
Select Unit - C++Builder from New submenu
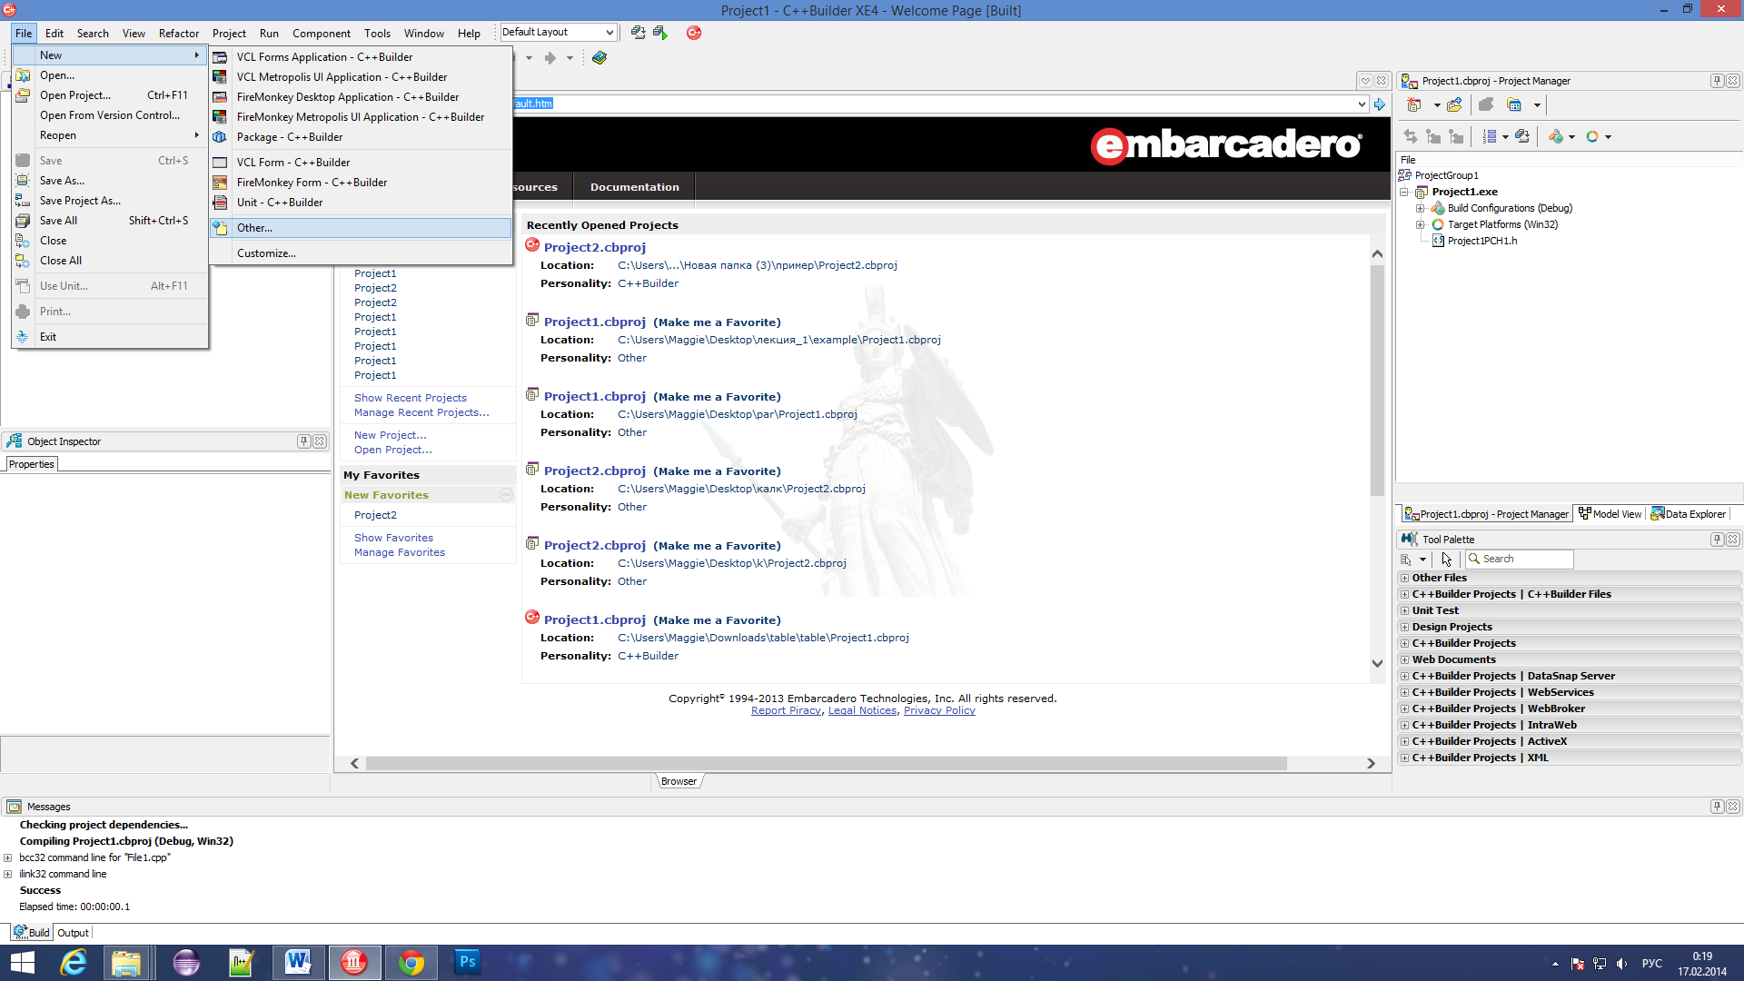(x=361, y=203)
